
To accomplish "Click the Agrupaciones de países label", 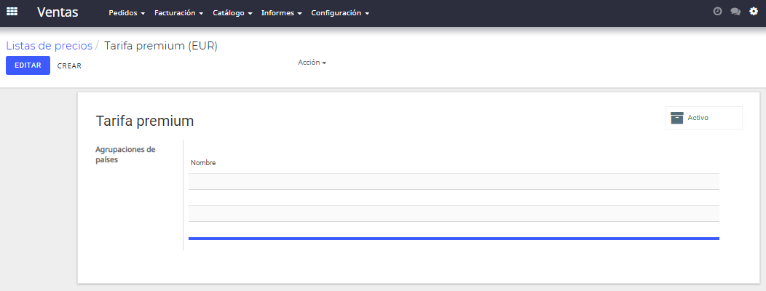I will tap(125, 154).
